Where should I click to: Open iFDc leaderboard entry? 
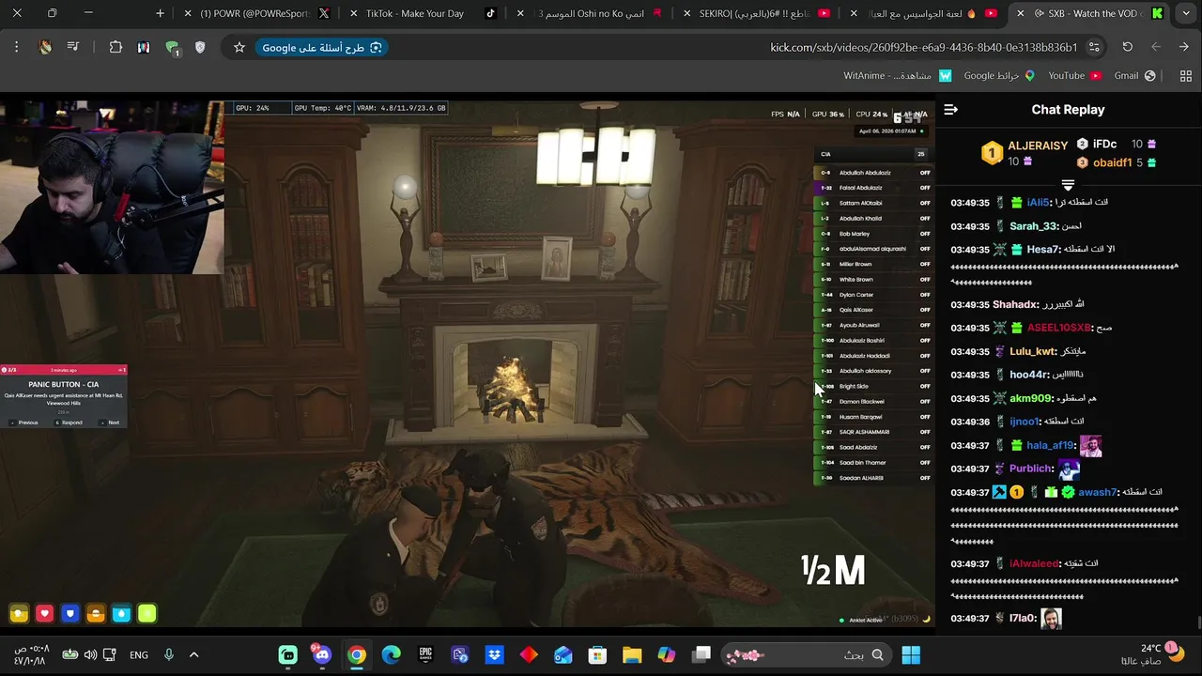[1104, 145]
